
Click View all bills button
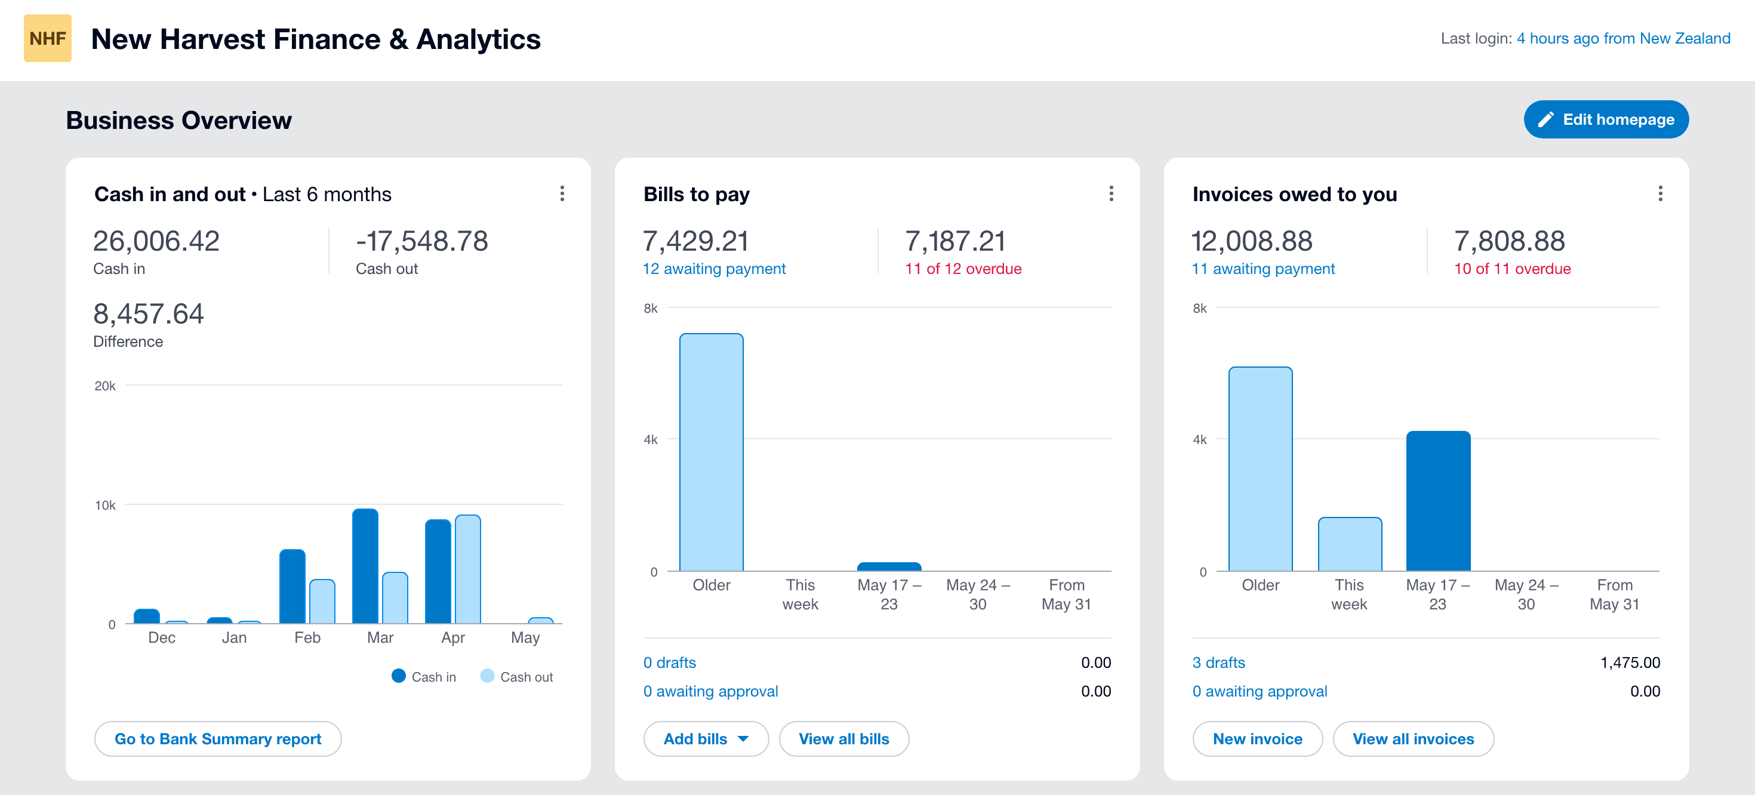coord(843,738)
